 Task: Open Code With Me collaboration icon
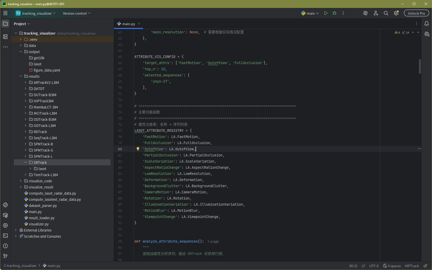[x=376, y=13]
